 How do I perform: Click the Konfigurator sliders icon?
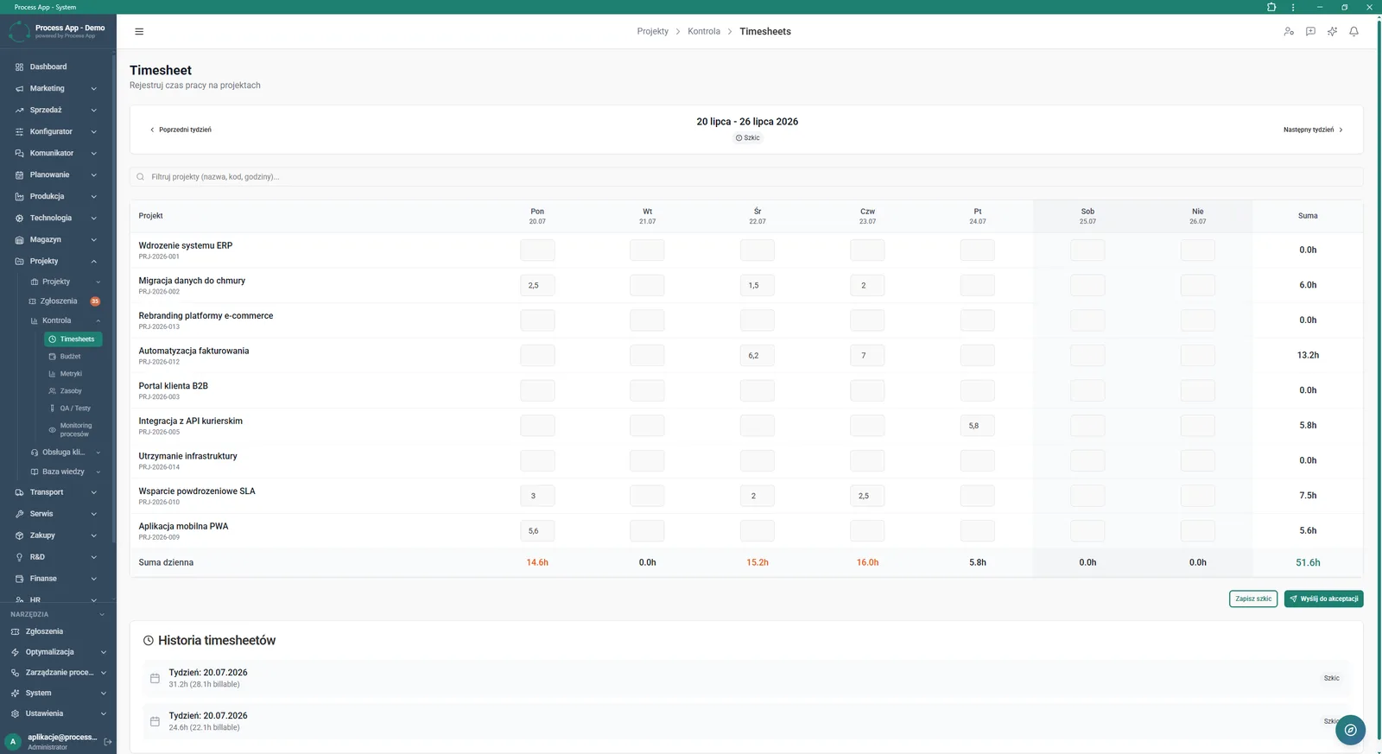pos(19,131)
